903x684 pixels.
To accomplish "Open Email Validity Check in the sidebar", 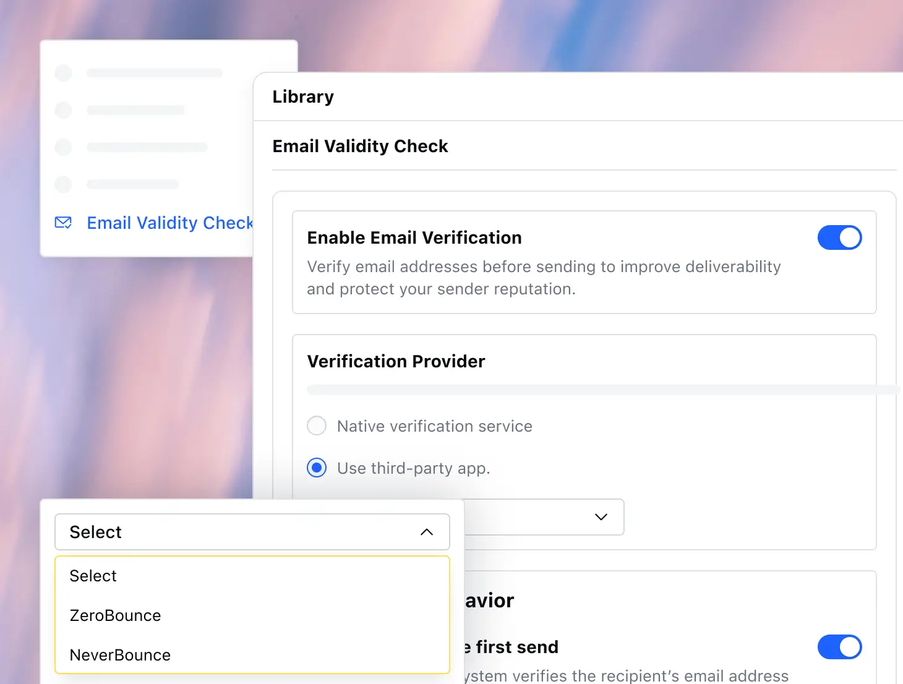I will [x=169, y=223].
